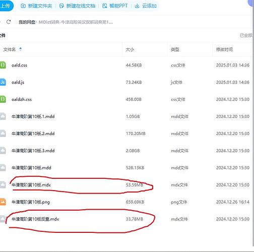254x252 pixels.
Task: Click the 170.20MB size value
Action: 136,134
